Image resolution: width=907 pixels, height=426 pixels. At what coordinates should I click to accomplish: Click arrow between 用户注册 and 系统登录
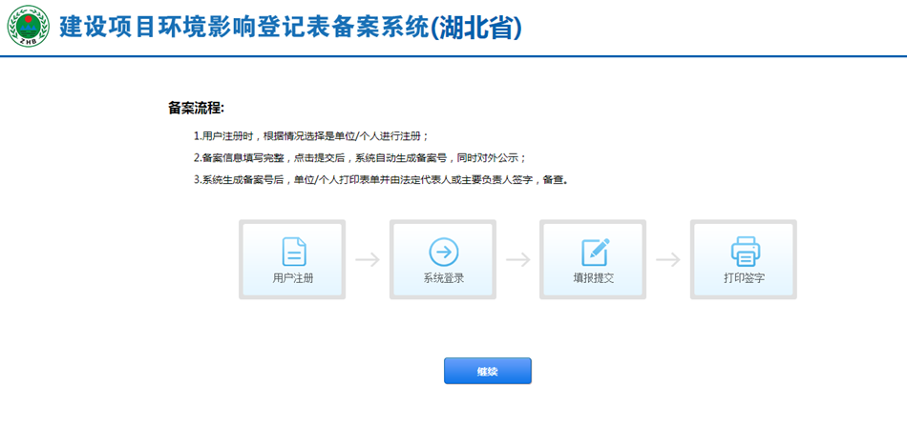click(x=368, y=259)
